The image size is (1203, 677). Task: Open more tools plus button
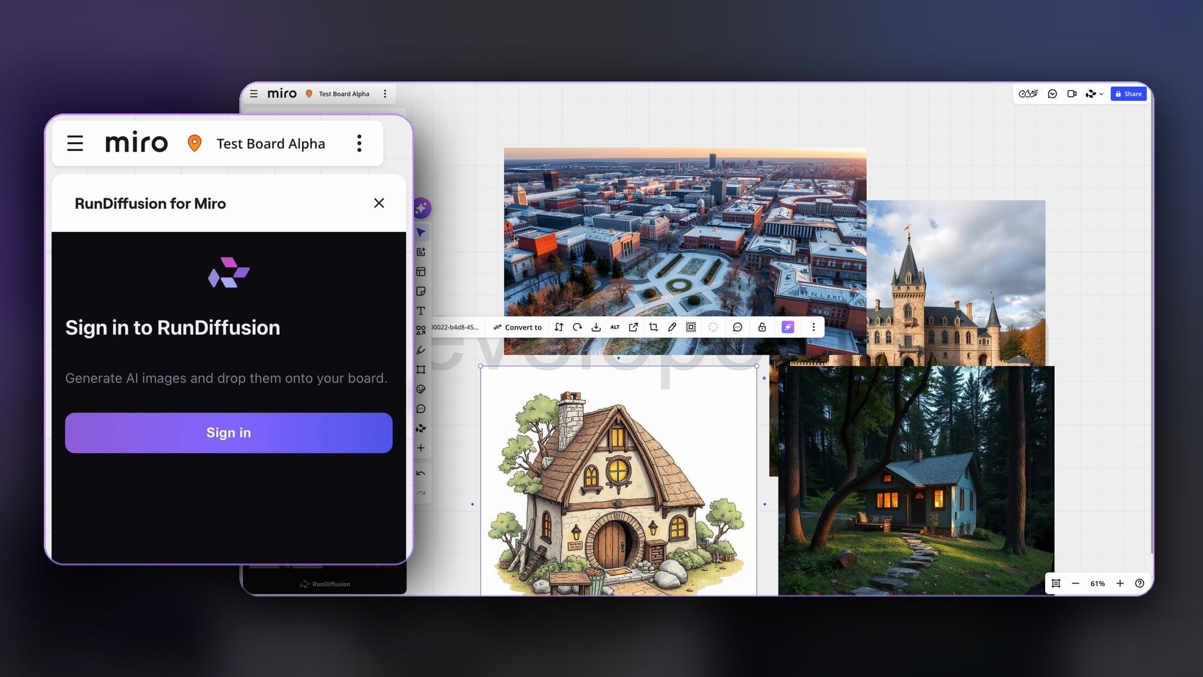421,448
